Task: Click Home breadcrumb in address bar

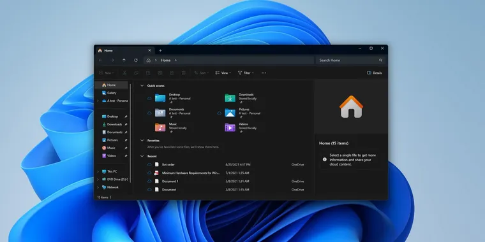Action: [166, 60]
